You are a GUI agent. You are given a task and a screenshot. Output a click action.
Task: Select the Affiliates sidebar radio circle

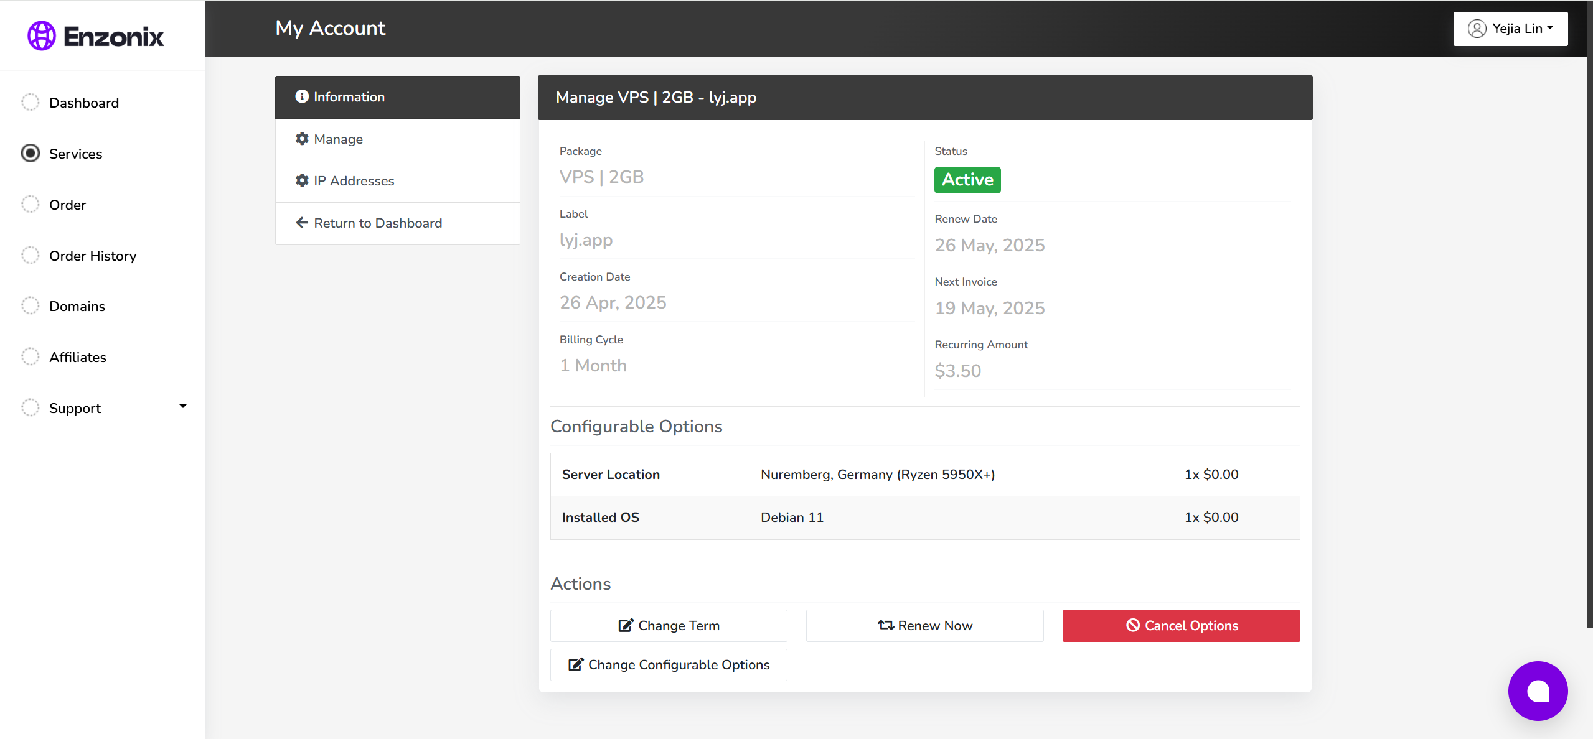tap(30, 356)
